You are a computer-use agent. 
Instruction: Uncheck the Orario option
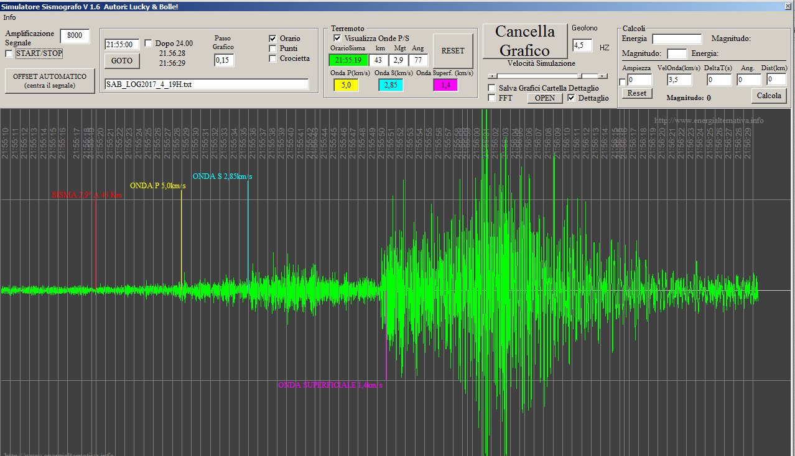point(272,39)
